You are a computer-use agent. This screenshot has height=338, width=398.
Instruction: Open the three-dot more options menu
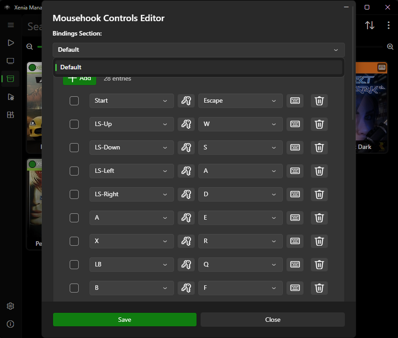389,25
